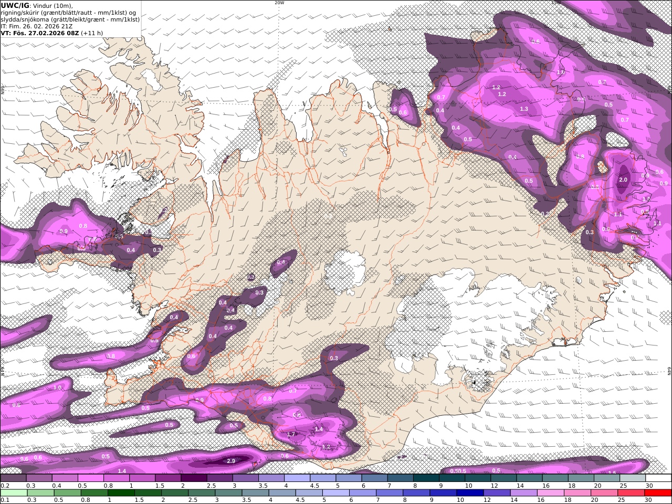Click the darkest green swatch between 1 and 1.5
Viewport: 672px width, 504px height.
tap(121, 493)
